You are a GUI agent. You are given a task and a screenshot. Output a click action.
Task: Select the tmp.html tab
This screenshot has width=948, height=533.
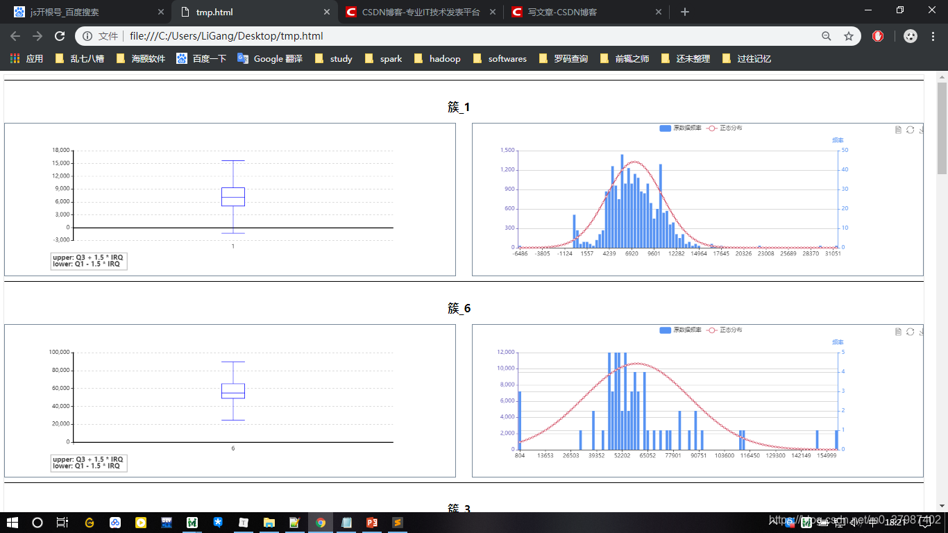click(x=254, y=12)
